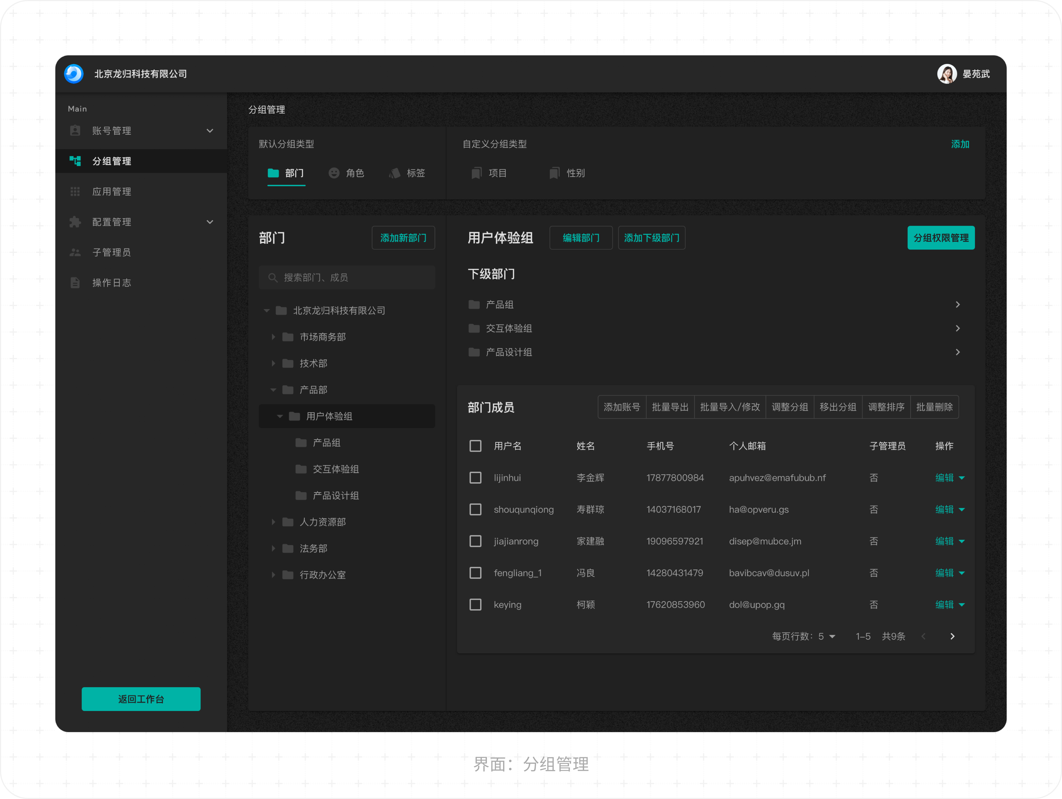Click the 编辑部门 button
Image resolution: width=1062 pixels, height=799 pixels.
(581, 238)
